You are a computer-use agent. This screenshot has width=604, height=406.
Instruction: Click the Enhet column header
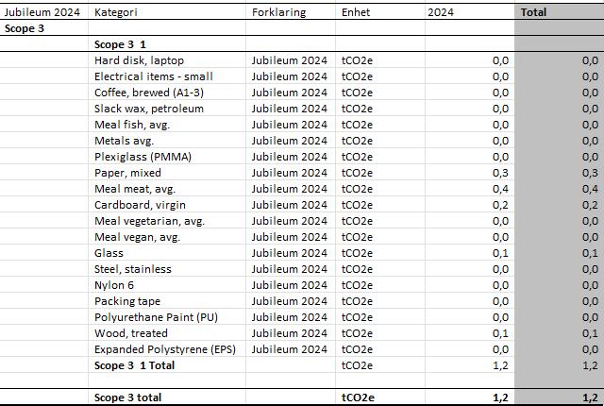click(356, 12)
